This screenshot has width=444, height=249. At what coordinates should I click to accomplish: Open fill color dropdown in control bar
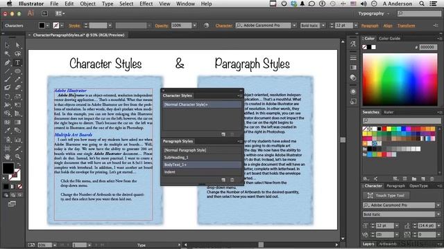click(x=48, y=26)
